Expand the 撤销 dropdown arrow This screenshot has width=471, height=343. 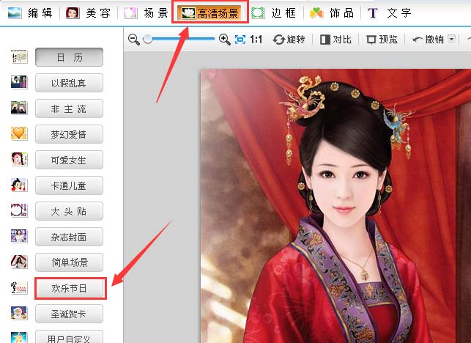pos(451,39)
